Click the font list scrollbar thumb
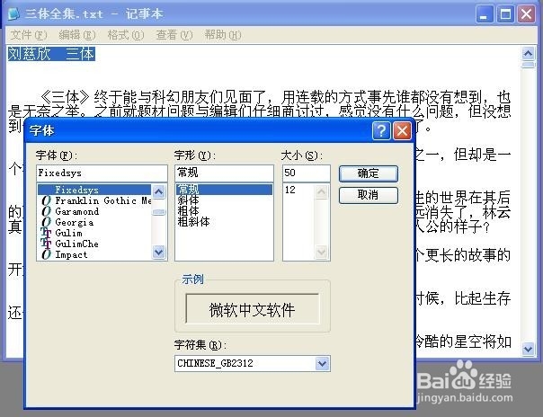543x417 pixels. [159, 212]
